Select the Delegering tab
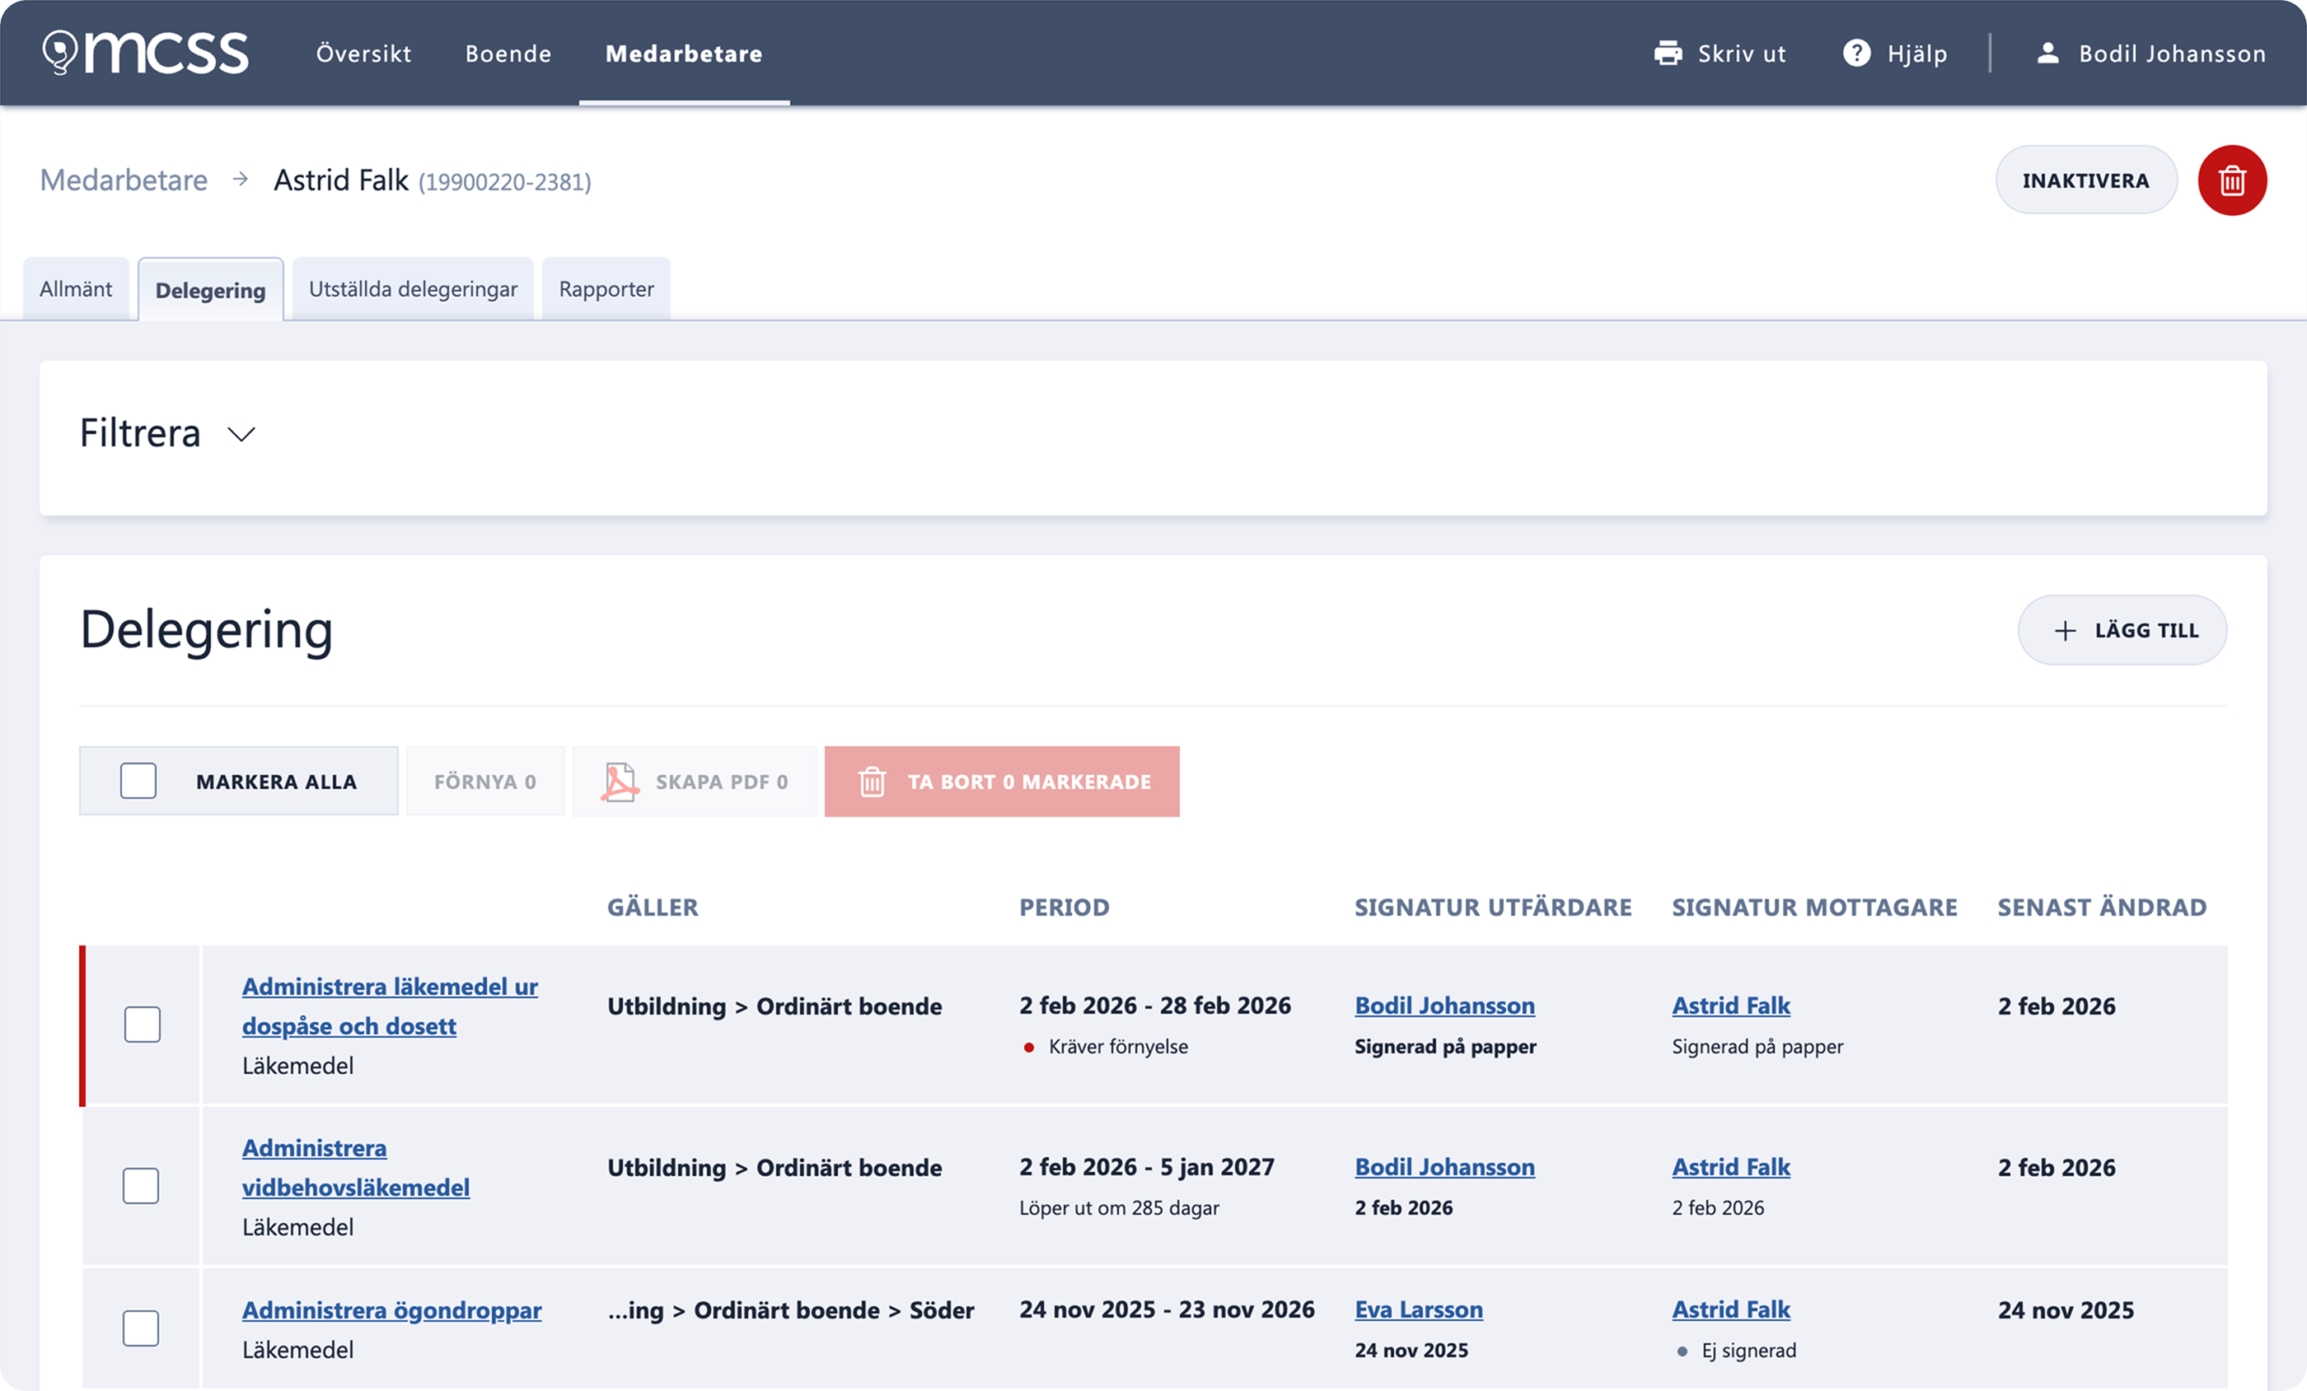The image size is (2307, 1391). click(x=211, y=290)
